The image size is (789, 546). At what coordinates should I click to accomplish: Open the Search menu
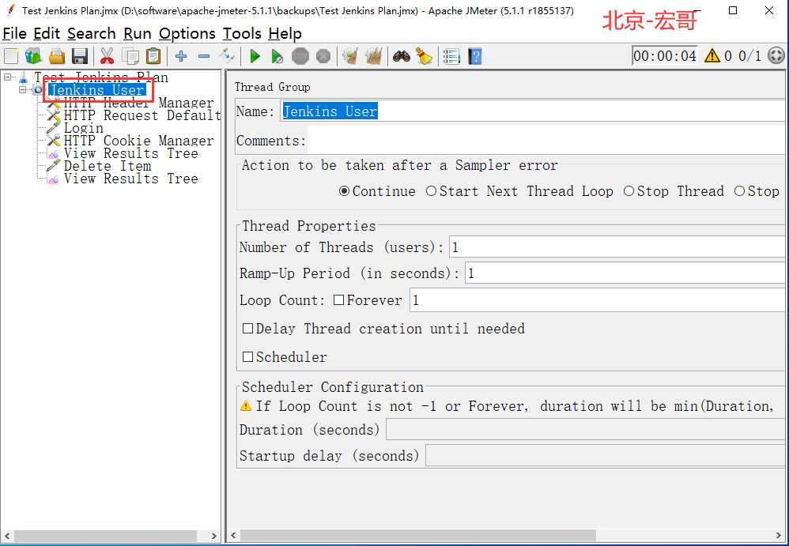tap(92, 34)
